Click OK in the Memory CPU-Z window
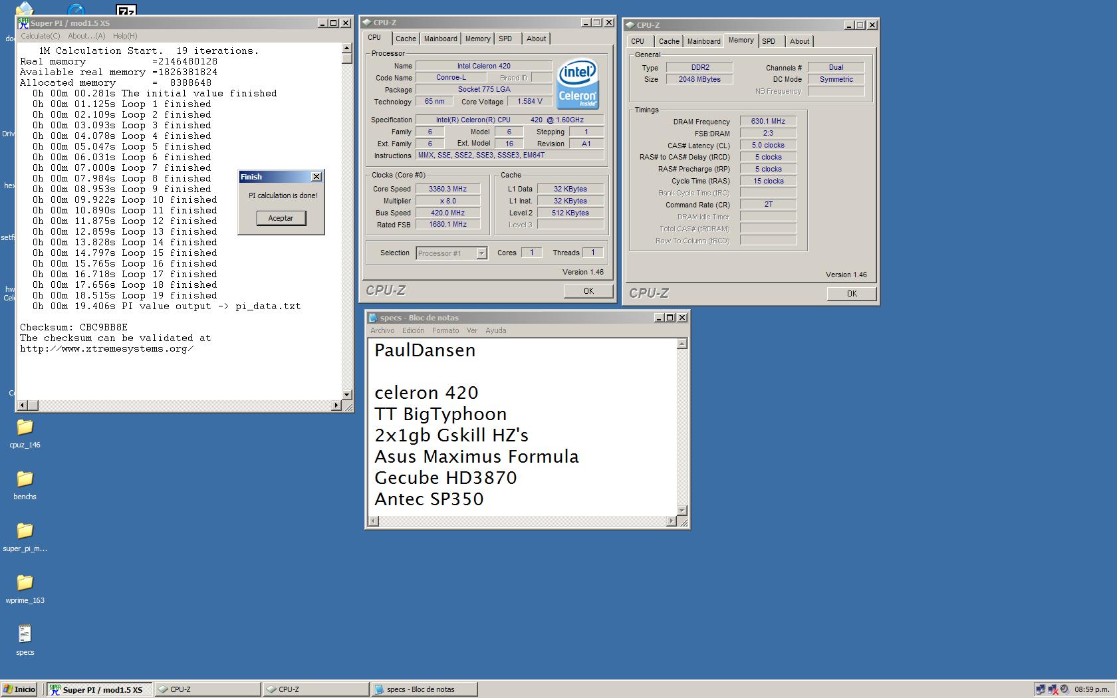The image size is (1117, 698). pos(852,294)
